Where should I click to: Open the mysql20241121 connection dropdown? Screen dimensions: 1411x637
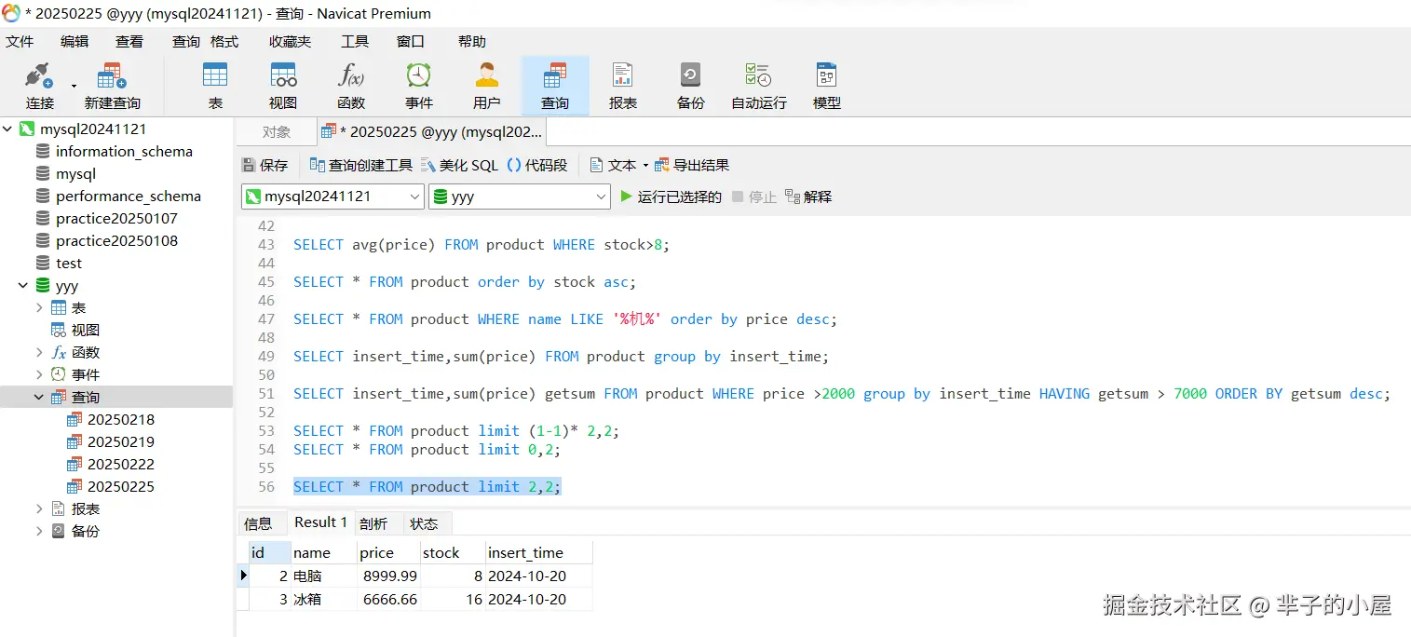coord(415,197)
